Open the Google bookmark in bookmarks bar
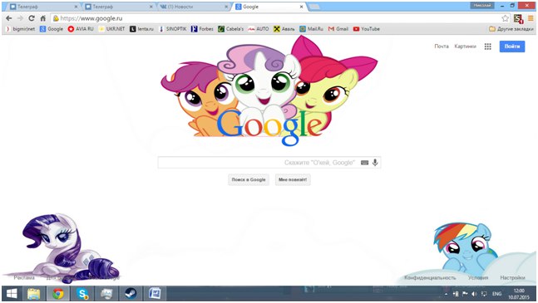The width and height of the screenshot is (538, 303). pos(52,29)
